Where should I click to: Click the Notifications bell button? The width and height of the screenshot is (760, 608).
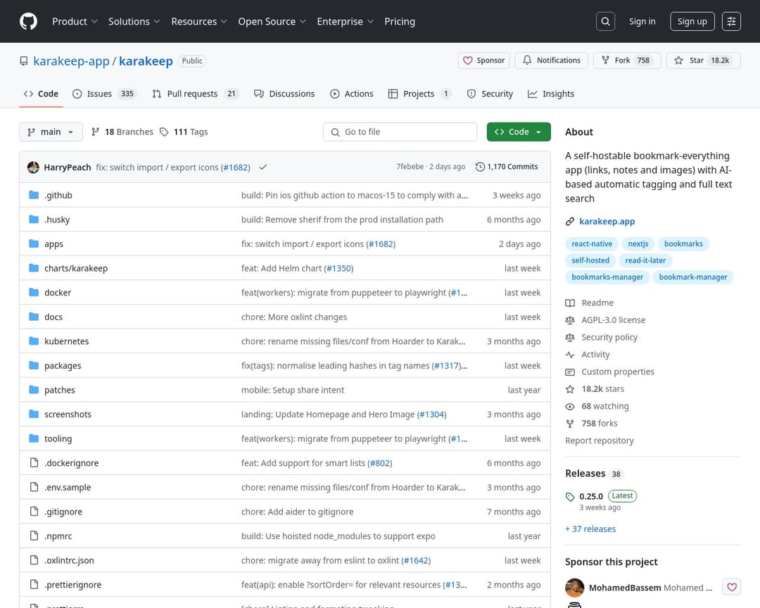pyautogui.click(x=551, y=60)
